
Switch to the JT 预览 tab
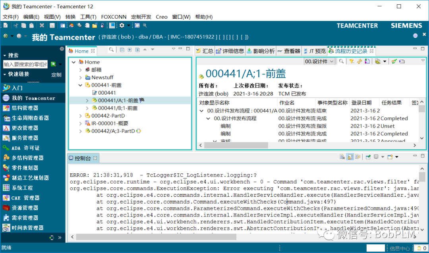point(315,51)
